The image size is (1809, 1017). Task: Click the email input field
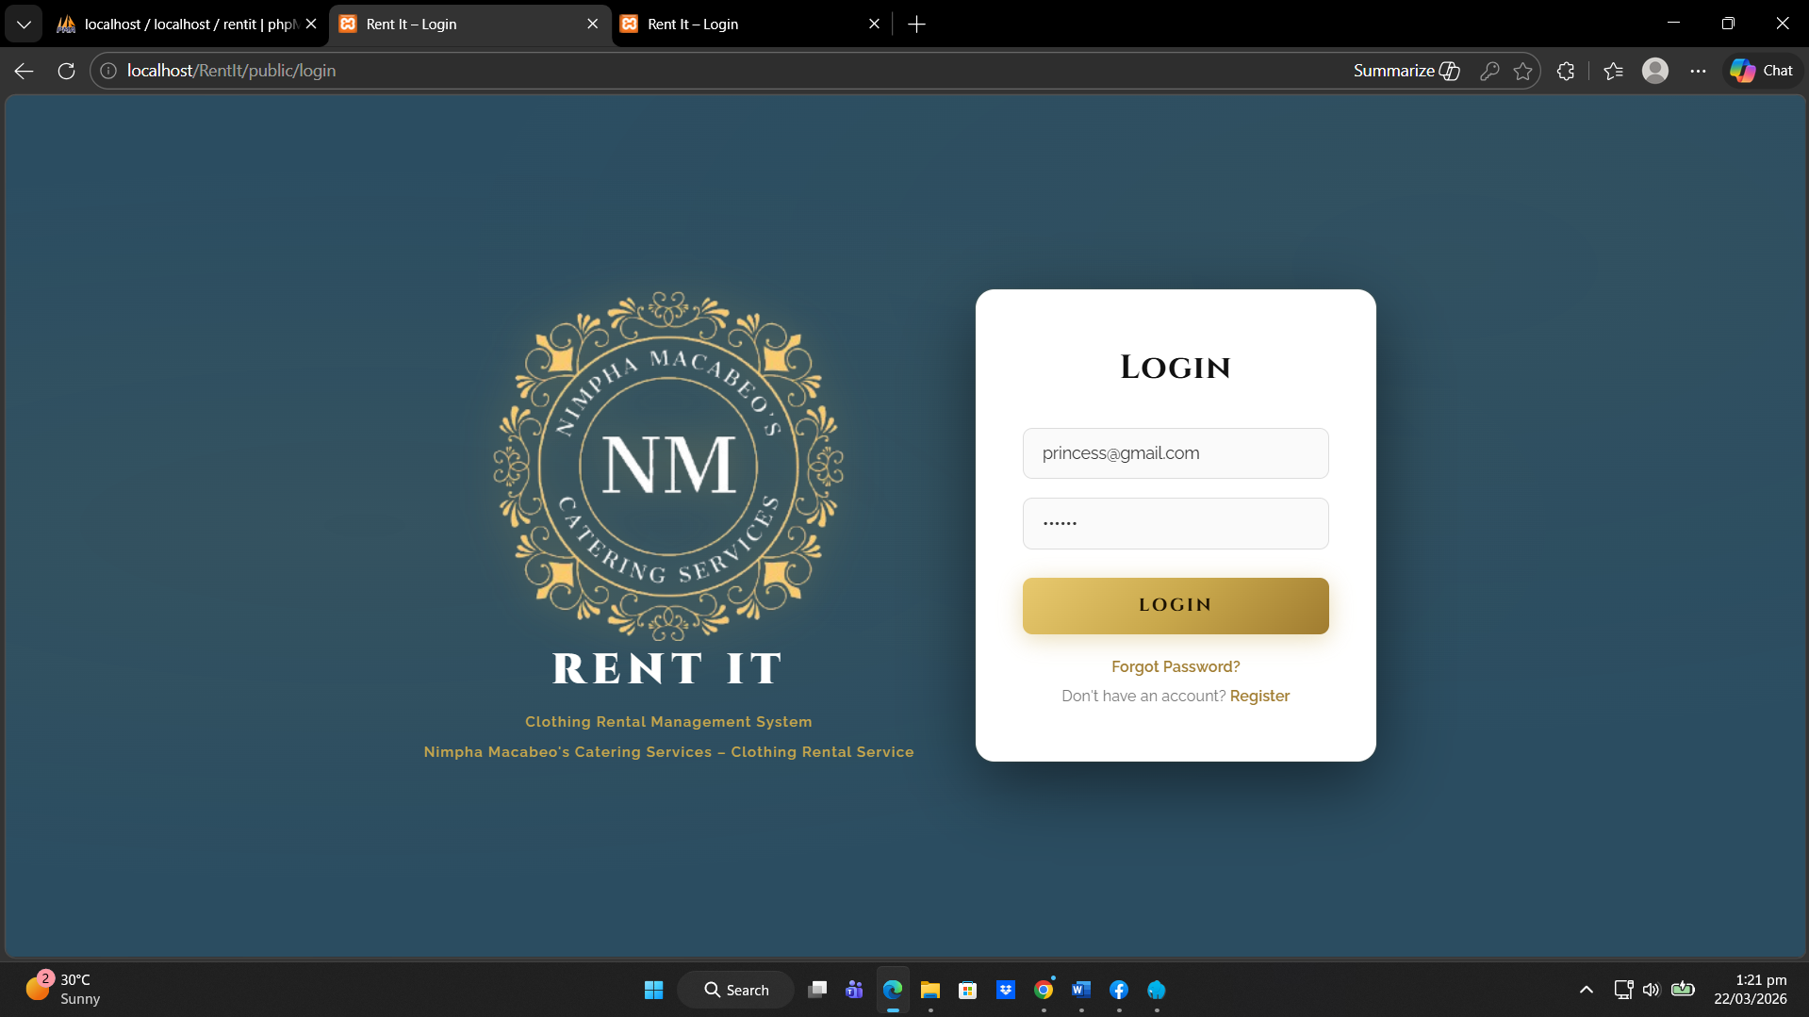coord(1175,453)
